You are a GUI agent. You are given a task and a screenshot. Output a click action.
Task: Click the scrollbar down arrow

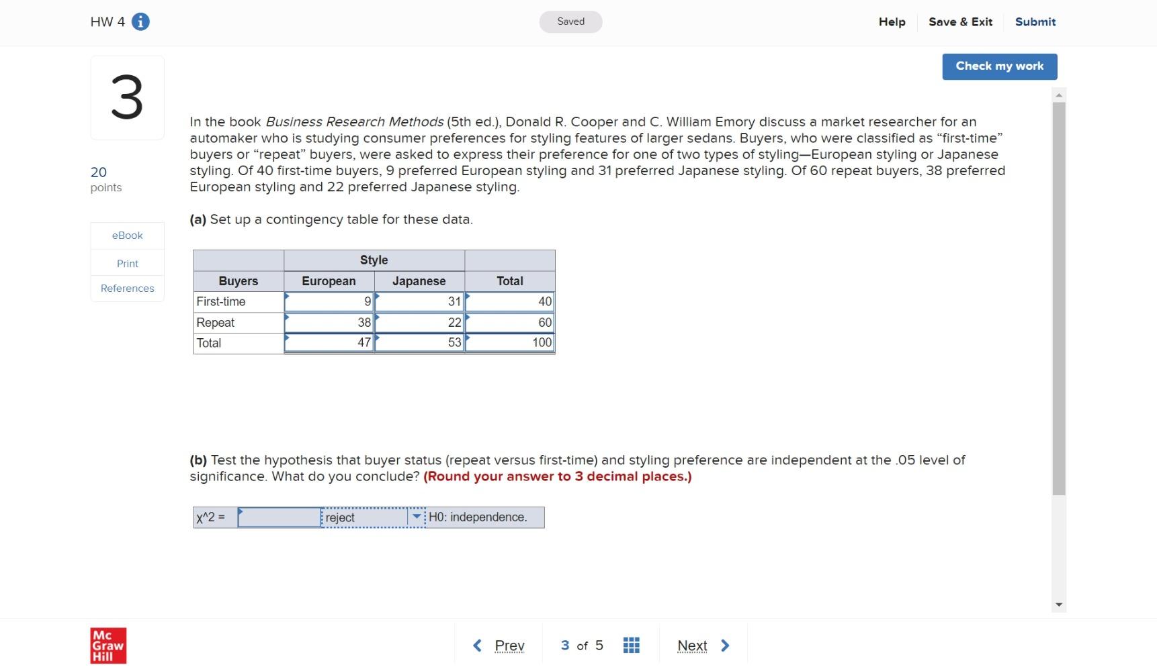[1059, 603]
